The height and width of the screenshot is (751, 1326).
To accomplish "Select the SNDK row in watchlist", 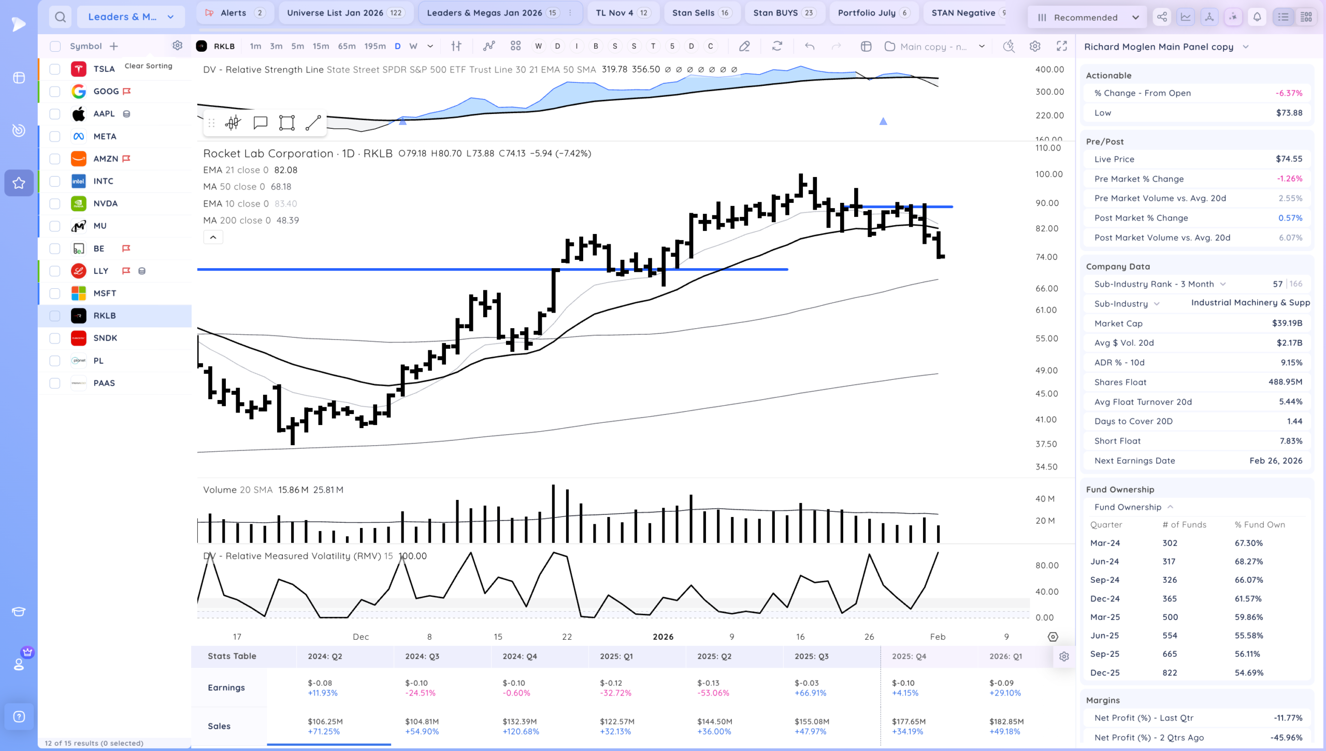I will point(115,338).
